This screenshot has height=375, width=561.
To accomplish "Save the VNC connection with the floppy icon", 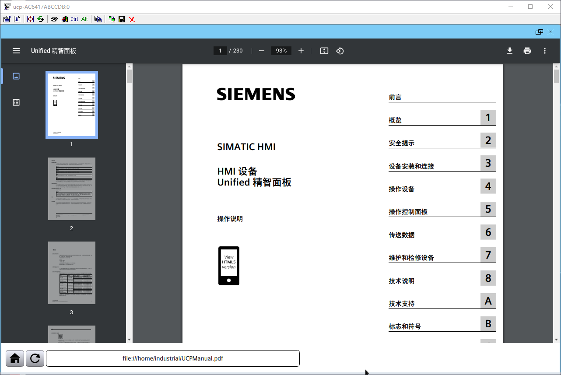I will [122, 19].
